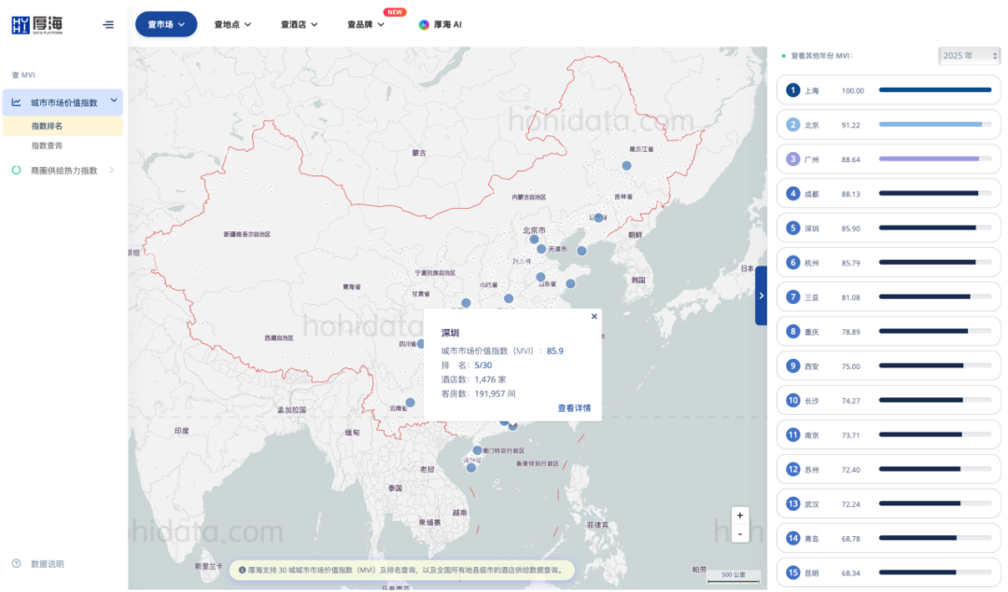Click the map marker at 北京市
This screenshot has height=592, width=1008.
(534, 240)
